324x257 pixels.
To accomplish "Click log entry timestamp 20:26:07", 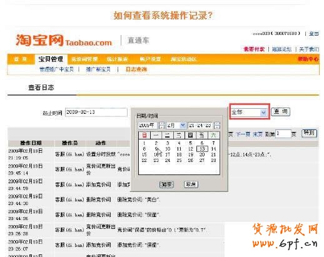I will pos(18,249).
